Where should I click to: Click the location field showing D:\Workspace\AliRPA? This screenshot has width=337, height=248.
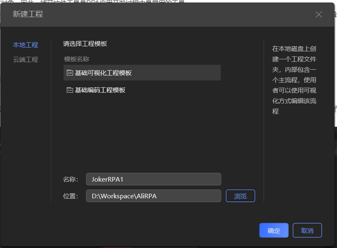tap(153, 195)
